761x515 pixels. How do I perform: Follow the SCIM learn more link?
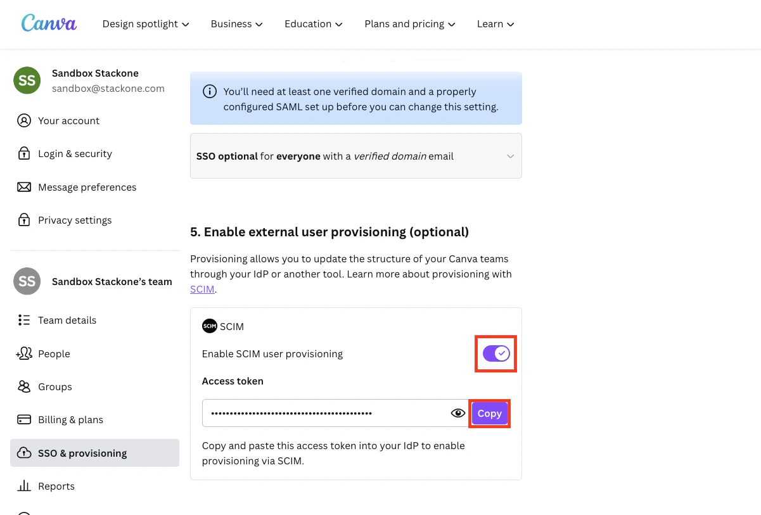[x=202, y=289]
